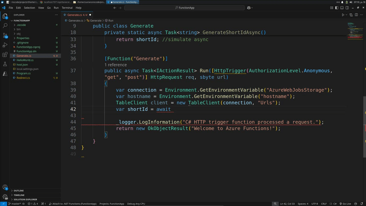Screen dimensions: 366x206
Task: Open the Source Control view
Action: tap(5, 35)
